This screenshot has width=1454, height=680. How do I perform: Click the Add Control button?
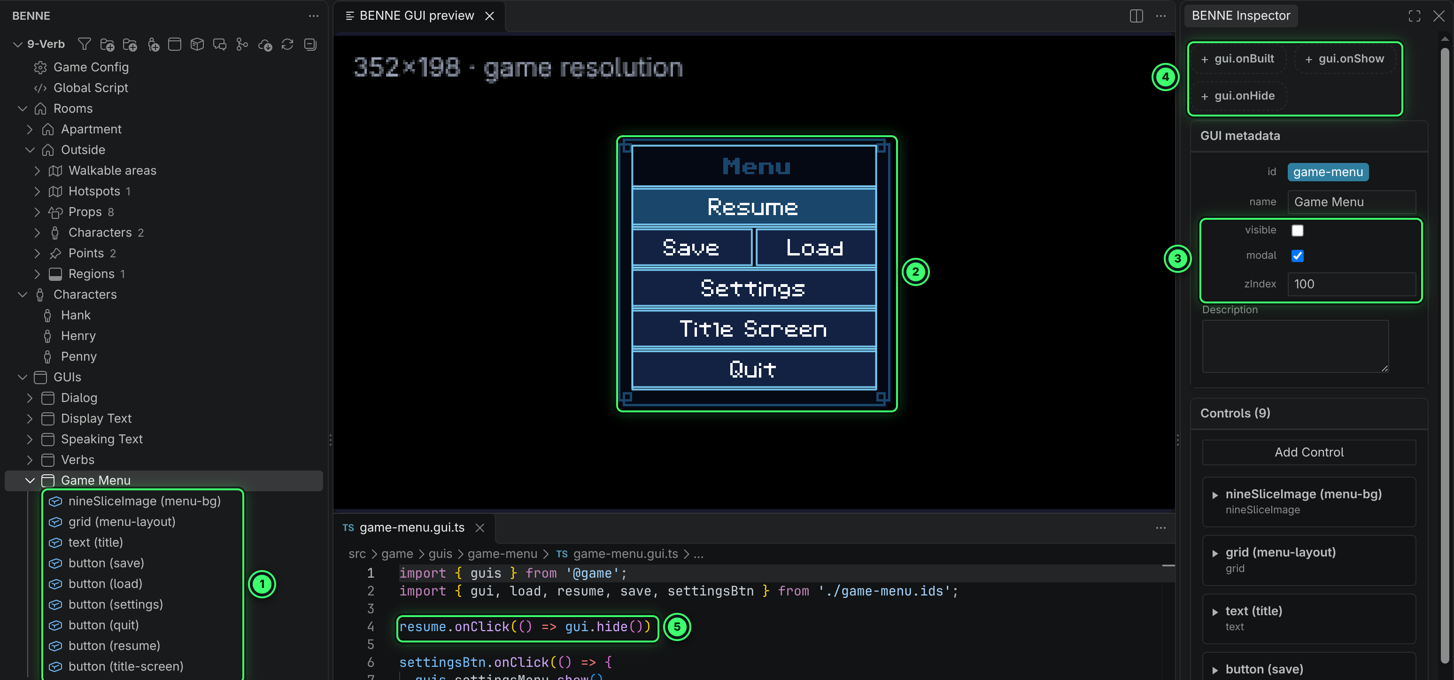1309,452
